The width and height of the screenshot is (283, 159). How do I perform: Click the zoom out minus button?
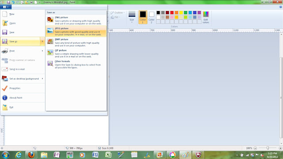(x=255, y=148)
